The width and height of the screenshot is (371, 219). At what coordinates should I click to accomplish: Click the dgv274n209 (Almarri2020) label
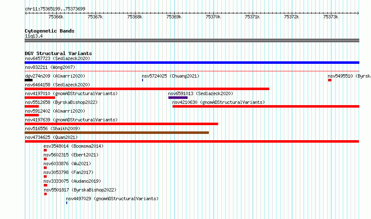55,76
